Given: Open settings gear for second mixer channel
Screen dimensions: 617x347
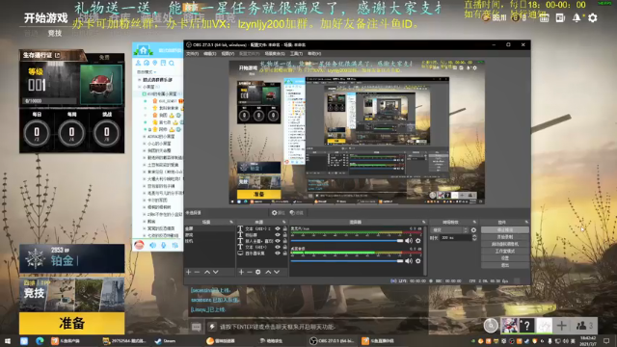Looking at the screenshot, I should (417, 260).
